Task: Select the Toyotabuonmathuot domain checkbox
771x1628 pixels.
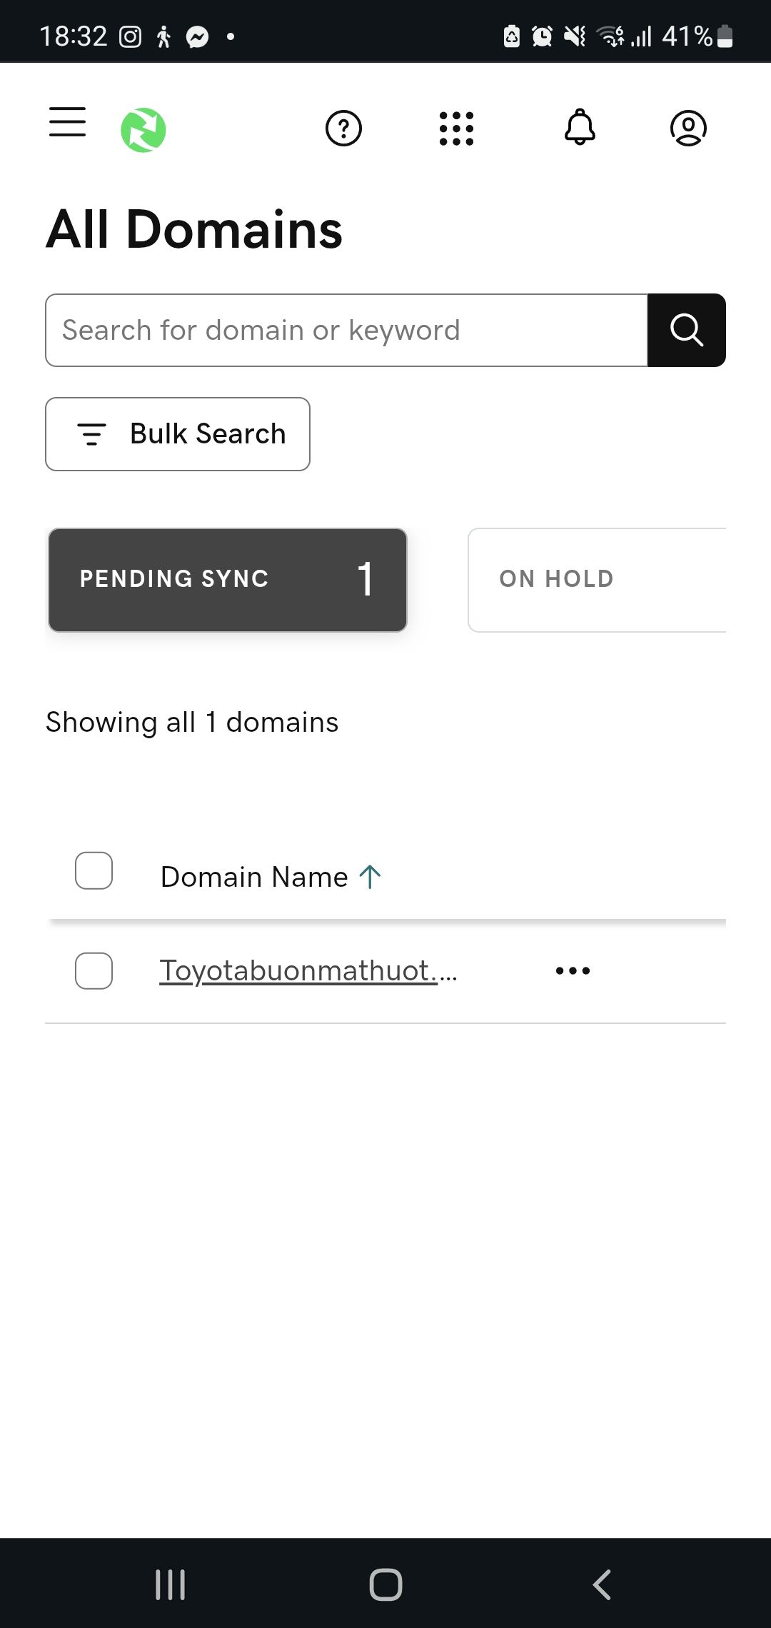Action: point(94,971)
